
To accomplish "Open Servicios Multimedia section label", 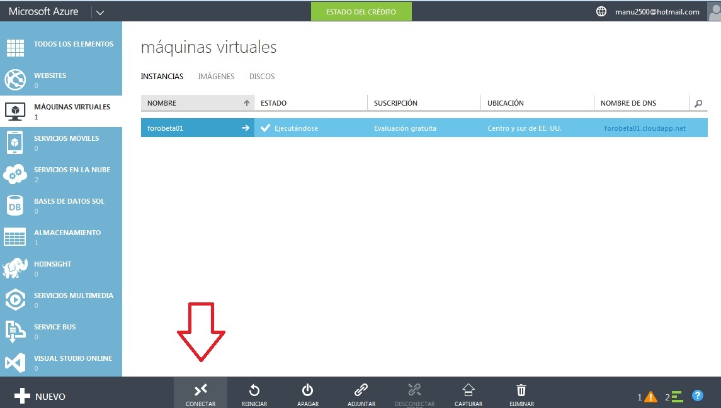I will coord(74,295).
